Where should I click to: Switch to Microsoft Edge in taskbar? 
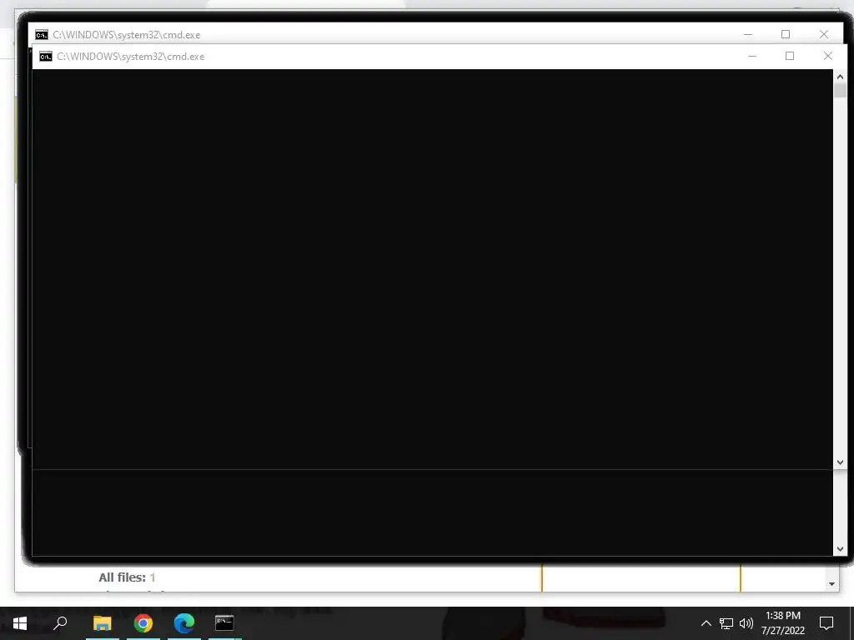pyautogui.click(x=184, y=623)
